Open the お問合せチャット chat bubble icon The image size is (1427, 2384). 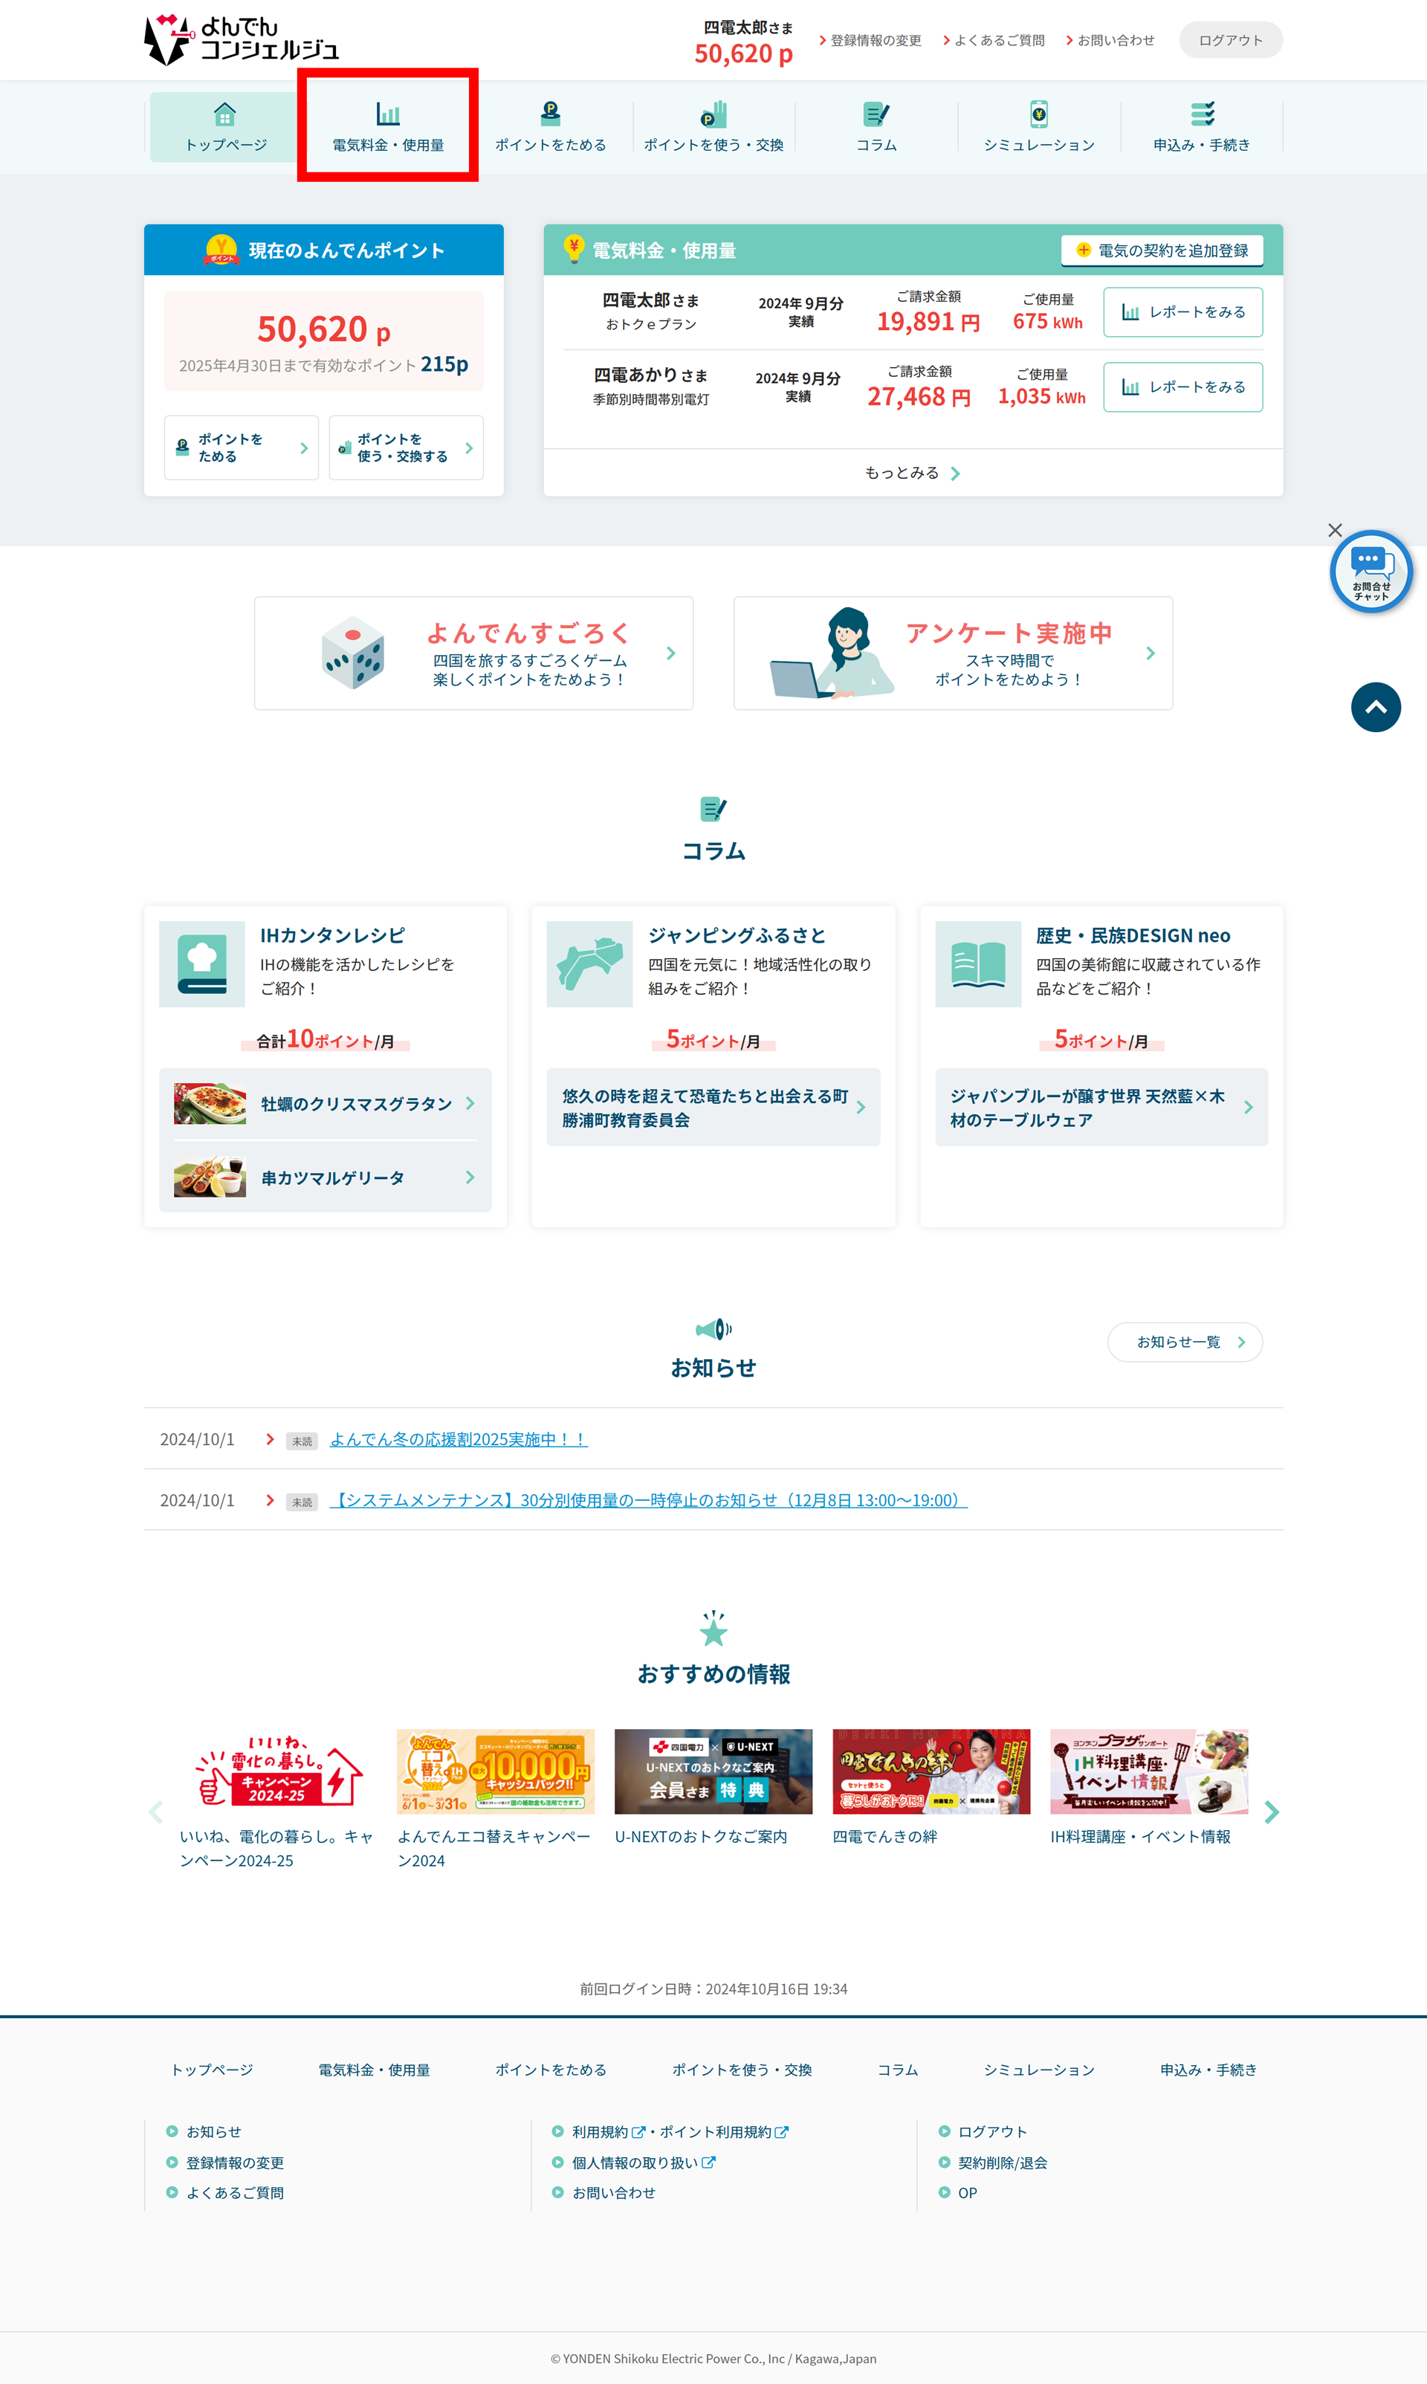pyautogui.click(x=1371, y=570)
